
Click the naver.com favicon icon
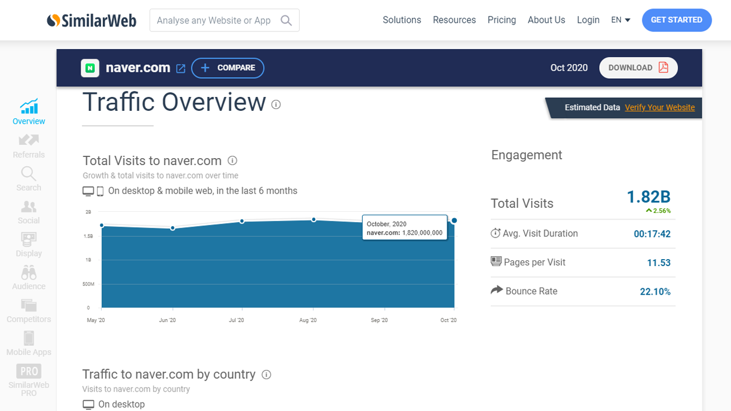tap(90, 68)
